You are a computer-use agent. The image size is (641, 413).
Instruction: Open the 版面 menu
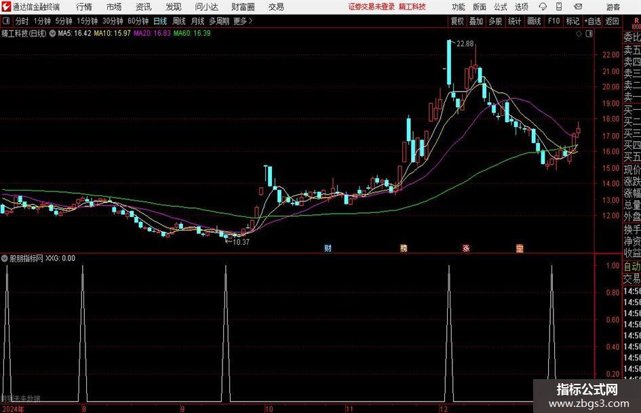(x=479, y=7)
